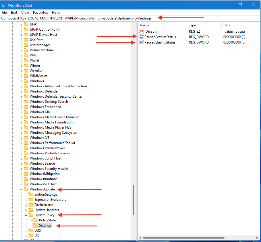Open the Edit menu
261x242 pixels.
coord(14,12)
